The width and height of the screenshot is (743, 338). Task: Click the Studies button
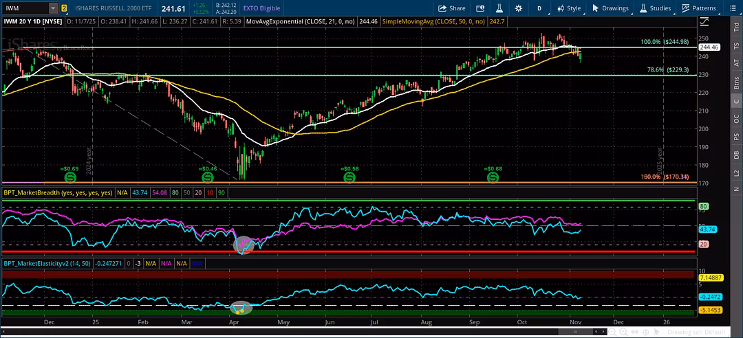click(655, 8)
